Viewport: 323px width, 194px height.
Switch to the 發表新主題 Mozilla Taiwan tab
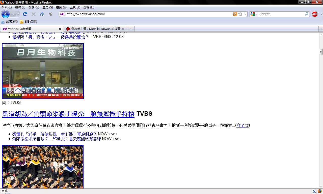[93, 29]
